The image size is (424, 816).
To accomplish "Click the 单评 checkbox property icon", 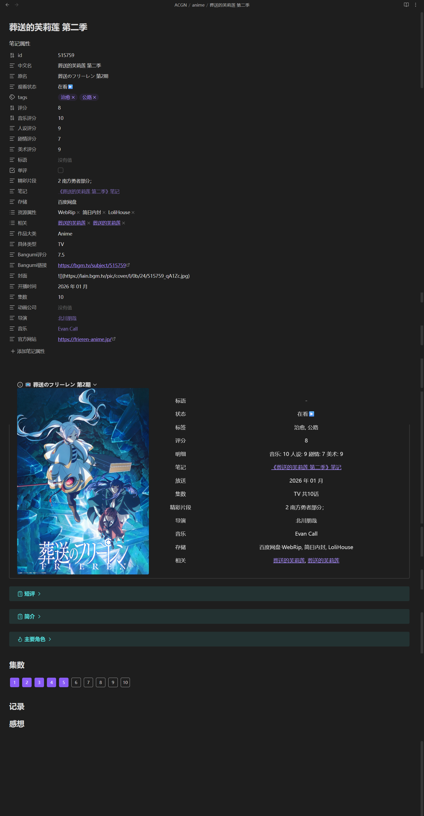I will coord(12,171).
